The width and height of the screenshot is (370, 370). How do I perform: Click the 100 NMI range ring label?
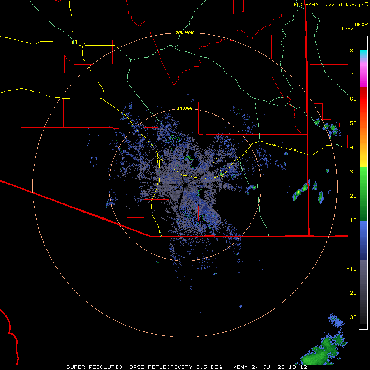click(185, 32)
